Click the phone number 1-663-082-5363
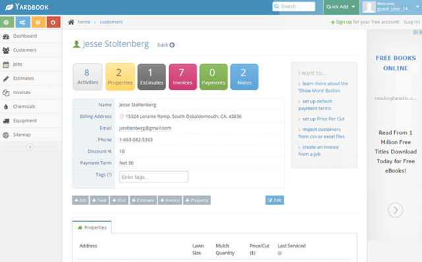 coord(136,140)
